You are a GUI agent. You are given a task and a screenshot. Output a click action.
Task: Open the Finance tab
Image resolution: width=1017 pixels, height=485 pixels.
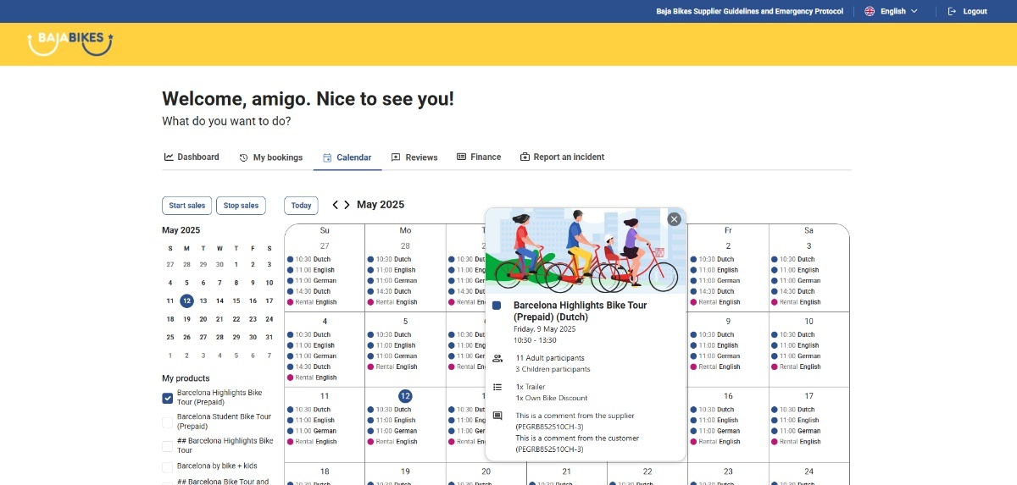pos(479,157)
